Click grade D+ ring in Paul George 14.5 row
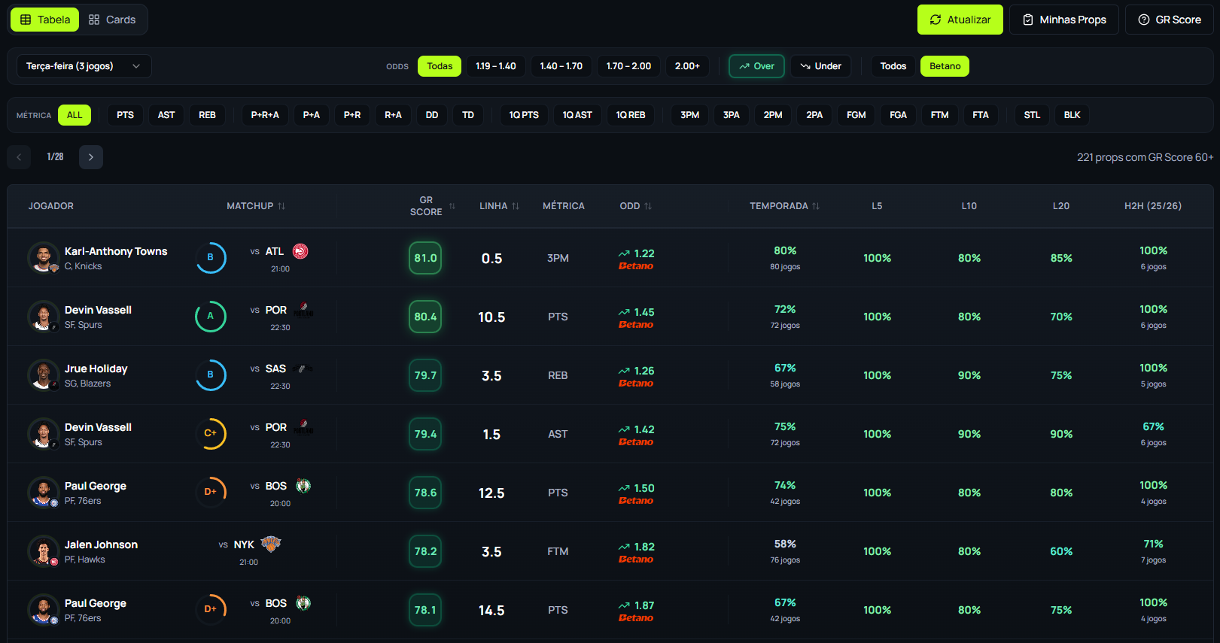This screenshot has width=1220, height=643. click(x=211, y=610)
